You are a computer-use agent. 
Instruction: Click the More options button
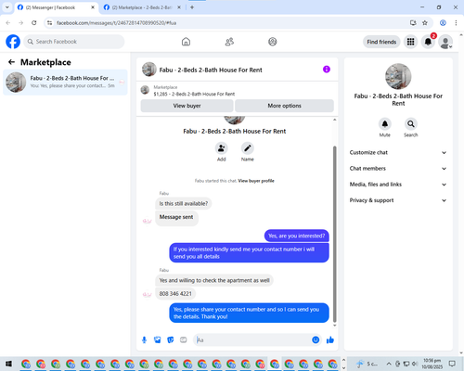click(x=284, y=106)
